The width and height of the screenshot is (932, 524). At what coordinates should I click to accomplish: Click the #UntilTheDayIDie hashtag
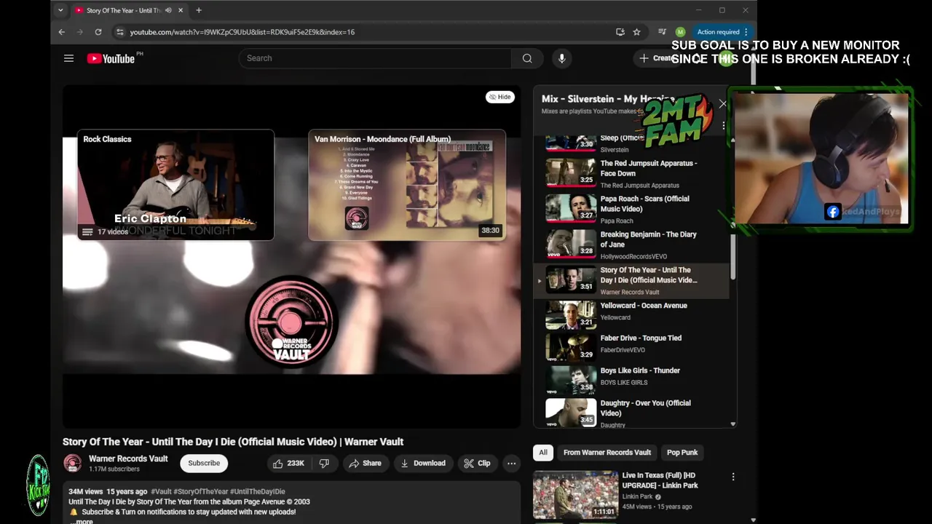(258, 492)
